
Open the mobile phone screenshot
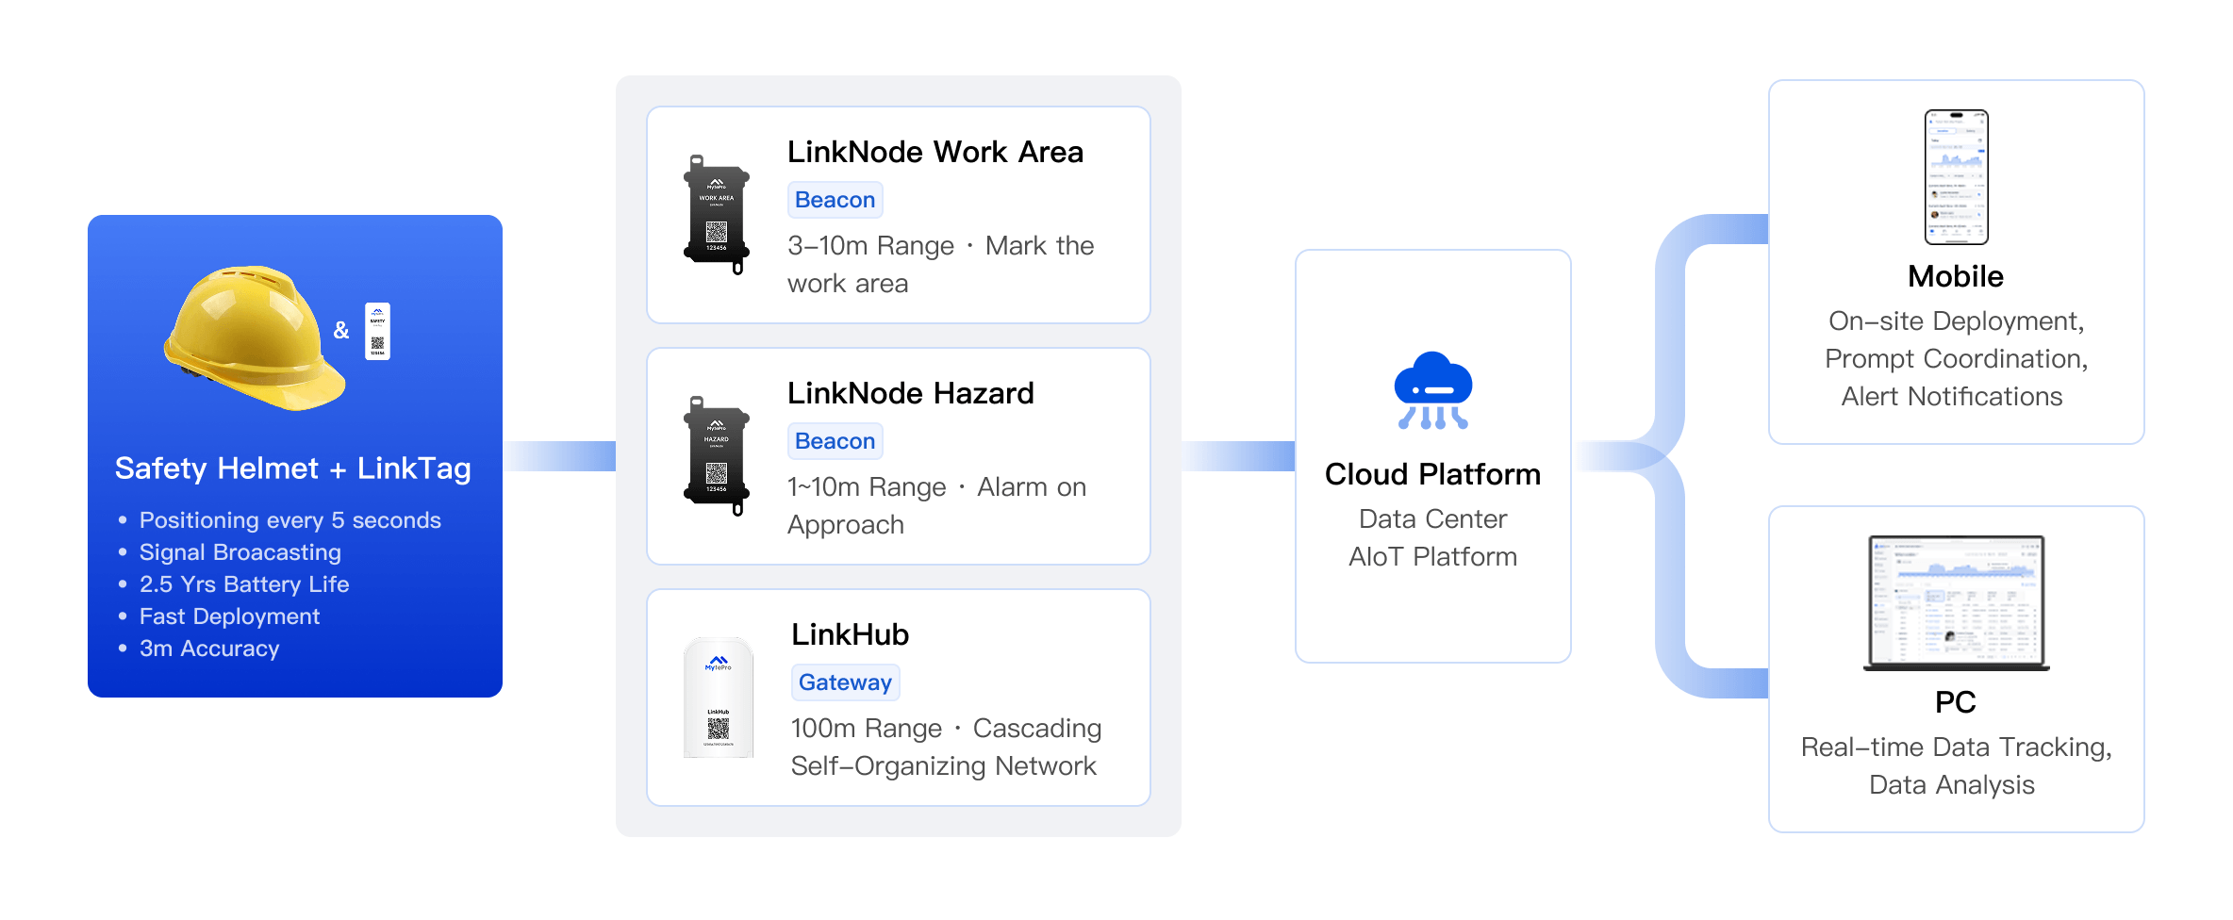(1956, 177)
